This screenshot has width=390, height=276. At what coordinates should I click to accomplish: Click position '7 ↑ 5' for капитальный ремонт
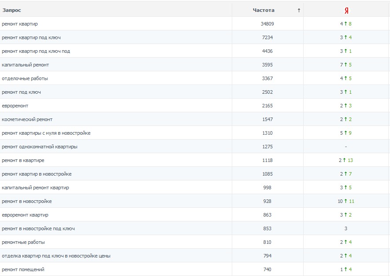pos(346,65)
